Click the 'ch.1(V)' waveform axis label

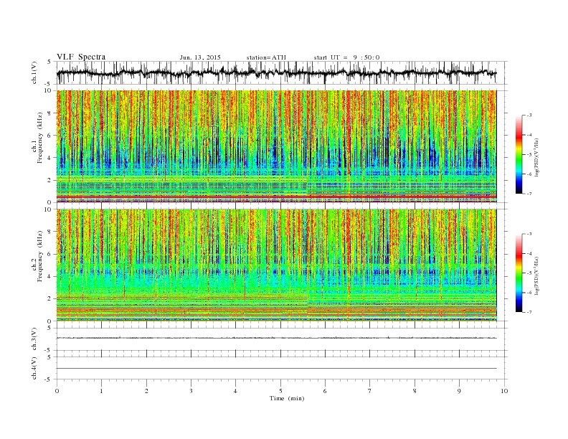pos(34,72)
